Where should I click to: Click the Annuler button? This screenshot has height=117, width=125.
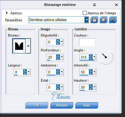pos(62,105)
